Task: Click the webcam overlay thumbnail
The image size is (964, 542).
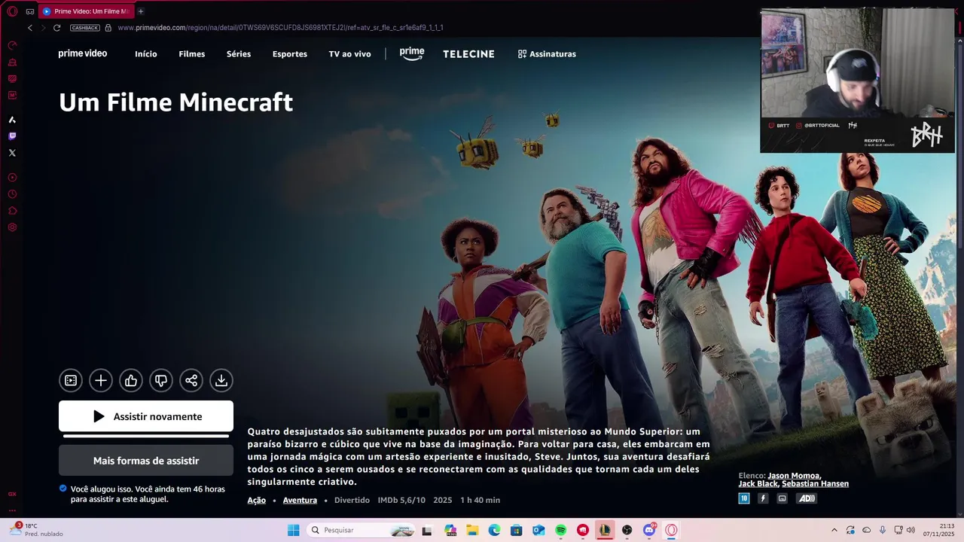Action: [x=858, y=81]
